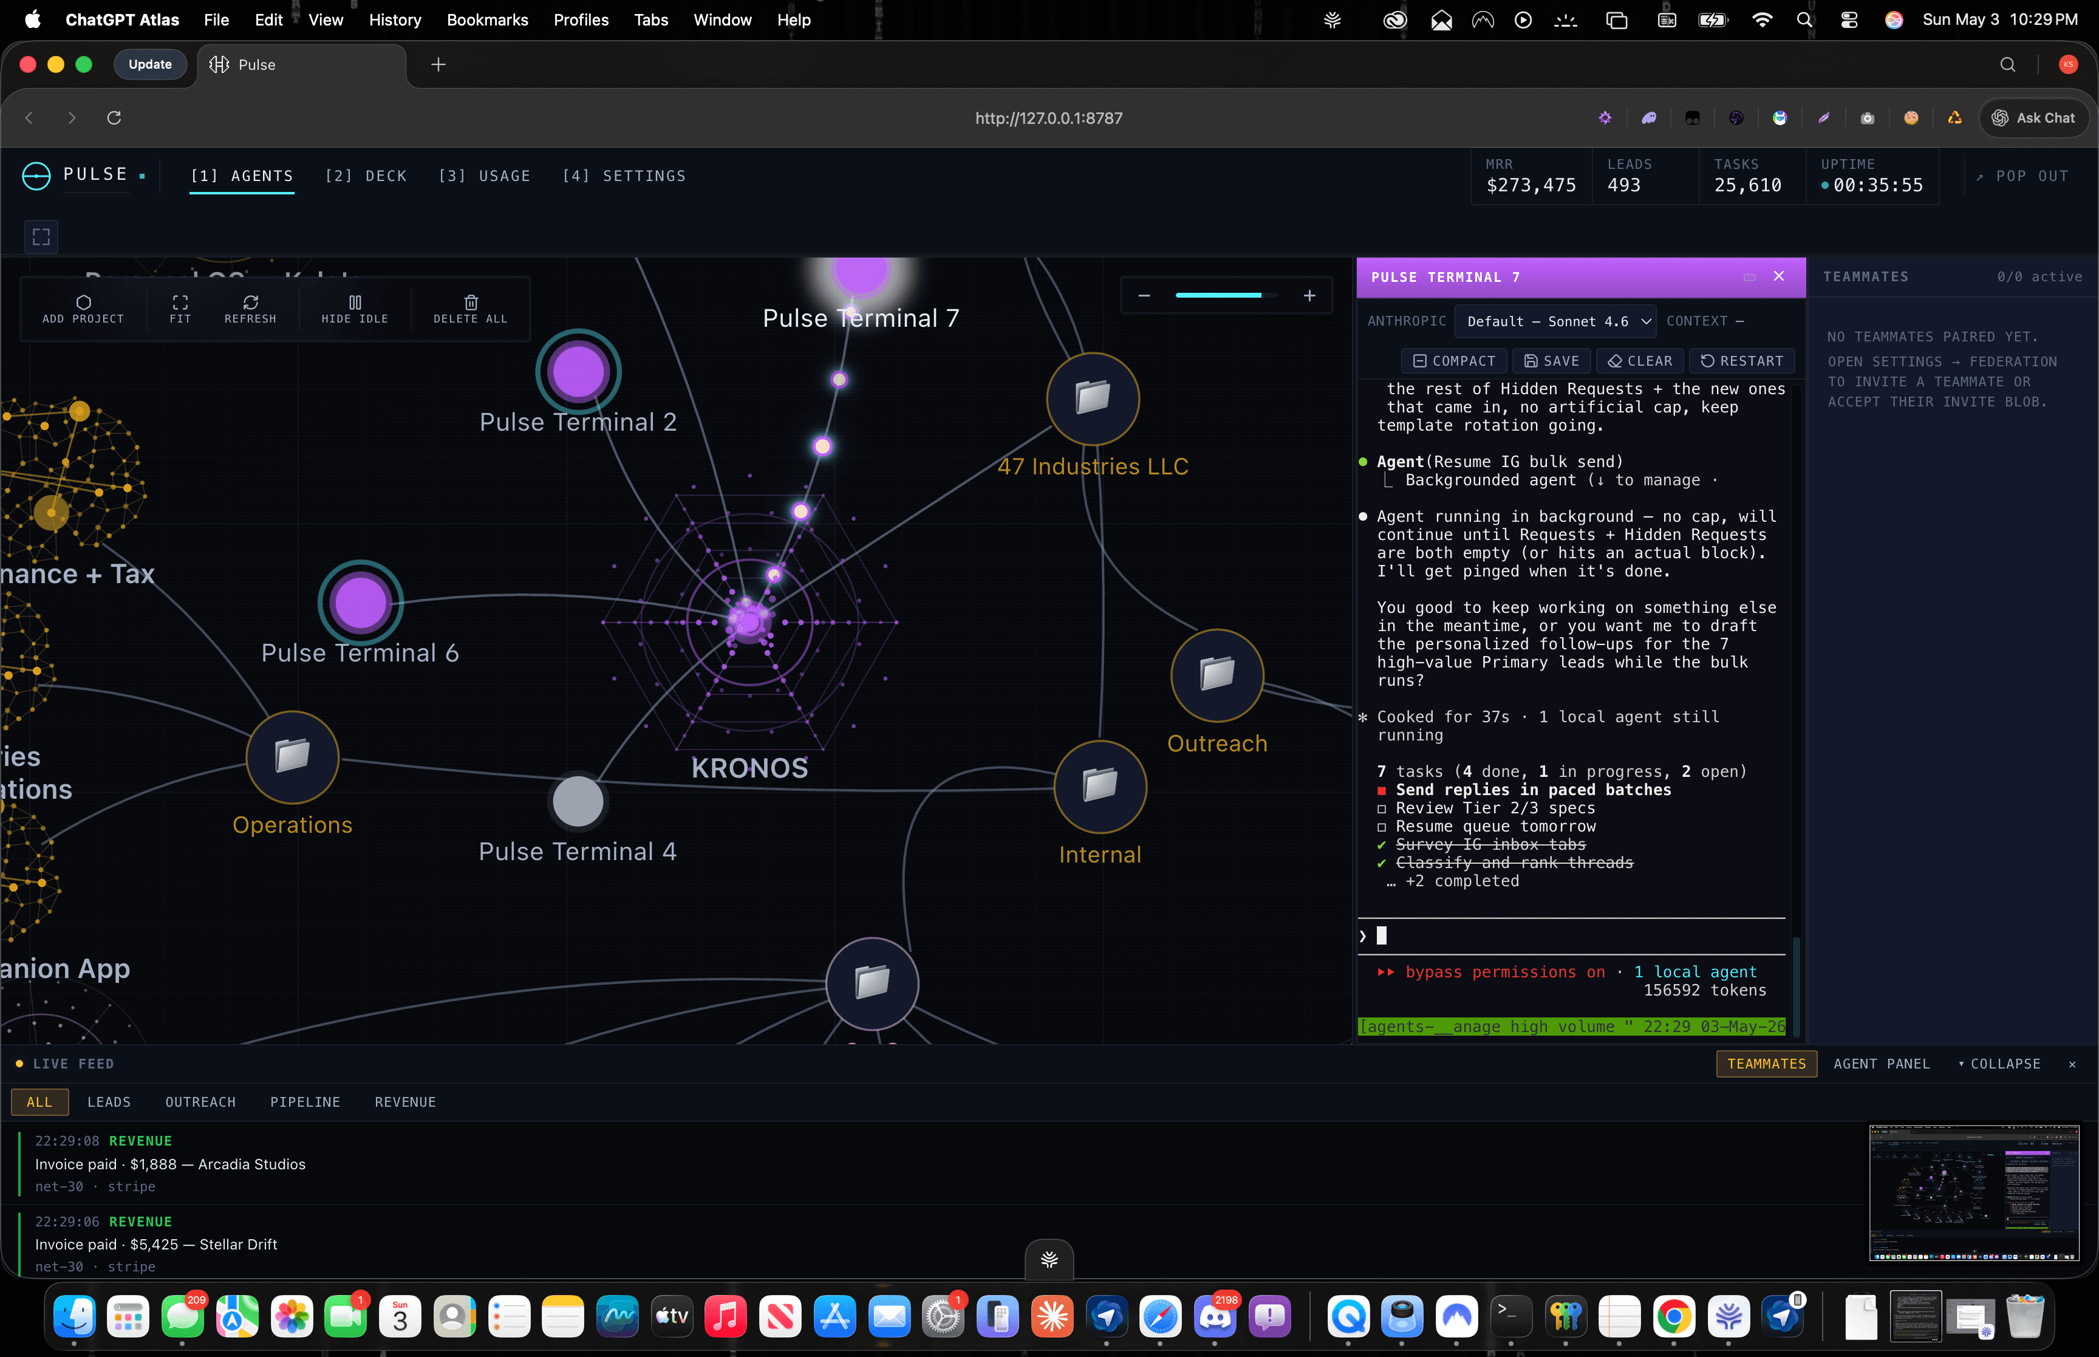The image size is (2099, 1357).
Task: Click the Pulse Terminal 2 node
Action: pyautogui.click(x=578, y=372)
